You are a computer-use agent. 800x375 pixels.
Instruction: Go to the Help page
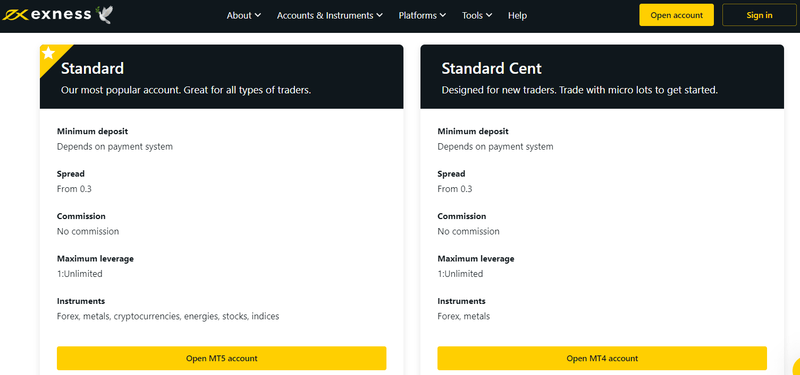click(x=517, y=15)
